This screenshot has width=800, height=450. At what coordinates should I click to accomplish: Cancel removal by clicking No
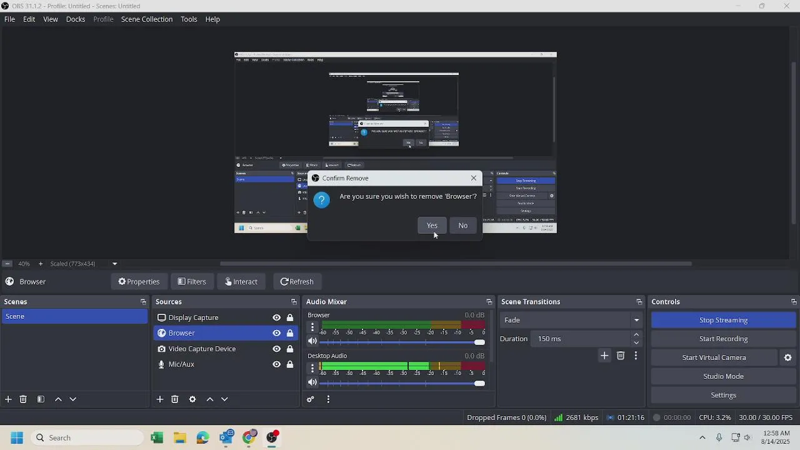[462, 226]
